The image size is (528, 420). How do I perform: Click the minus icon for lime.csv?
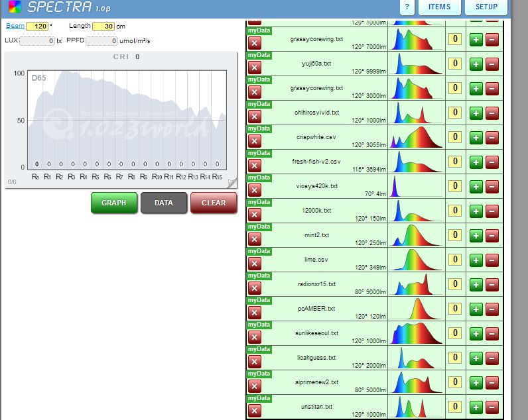pyautogui.click(x=492, y=260)
